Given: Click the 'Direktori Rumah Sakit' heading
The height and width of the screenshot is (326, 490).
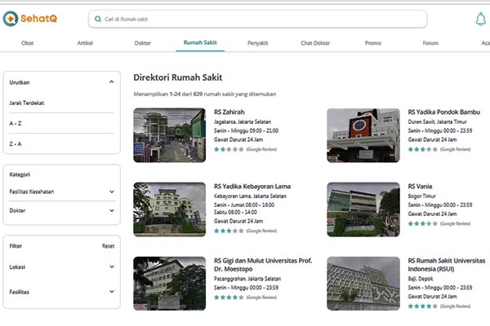Looking at the screenshot, I should point(177,77).
